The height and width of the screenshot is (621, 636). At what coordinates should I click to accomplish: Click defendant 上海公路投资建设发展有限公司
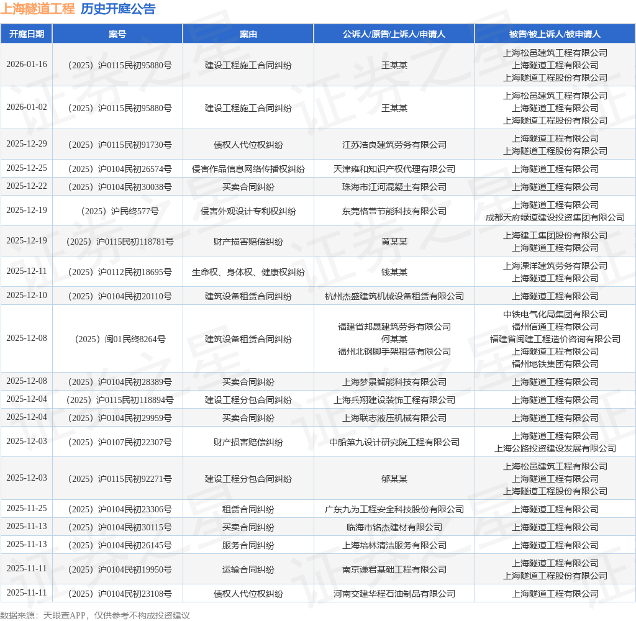pyautogui.click(x=555, y=448)
